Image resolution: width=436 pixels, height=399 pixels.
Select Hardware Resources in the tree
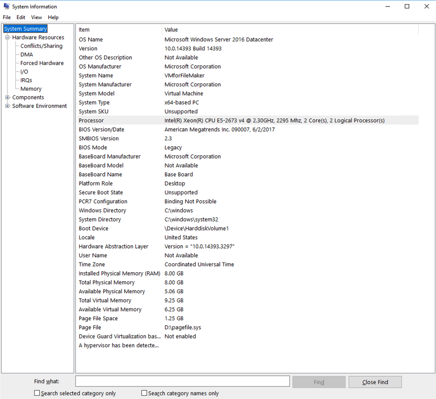point(38,37)
